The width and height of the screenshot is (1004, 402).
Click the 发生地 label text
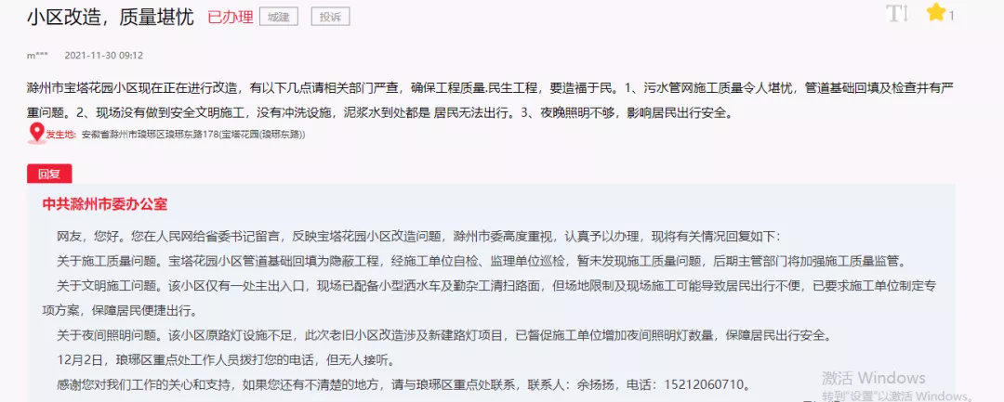[x=61, y=135]
